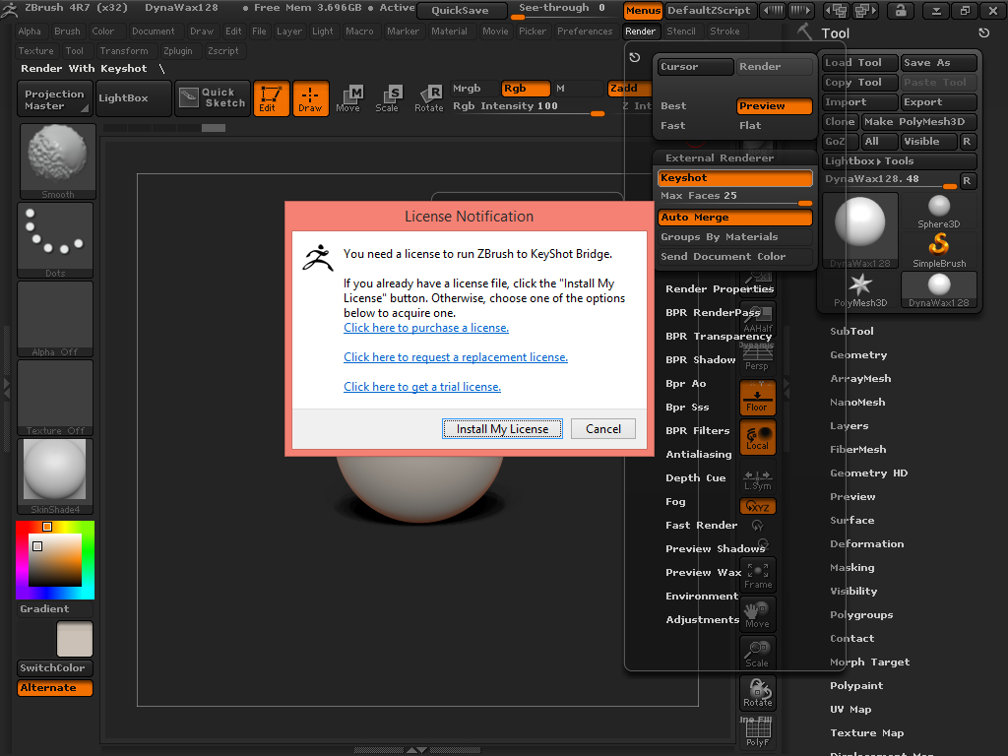Toggle Auto Merge option

pos(734,218)
